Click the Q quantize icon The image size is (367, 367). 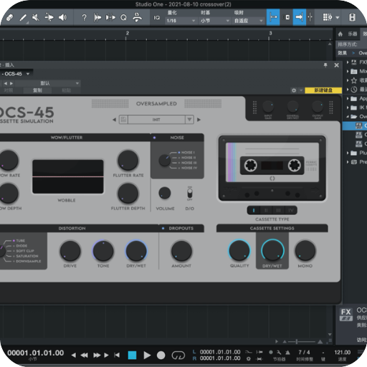pos(123,17)
